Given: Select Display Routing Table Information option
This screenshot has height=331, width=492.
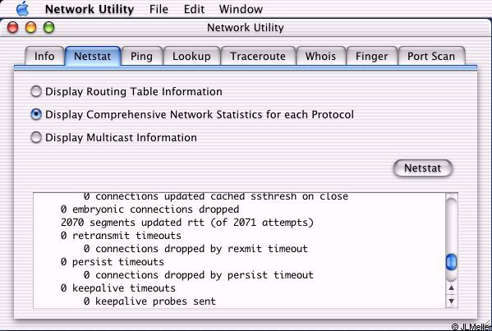Looking at the screenshot, I should (x=36, y=92).
